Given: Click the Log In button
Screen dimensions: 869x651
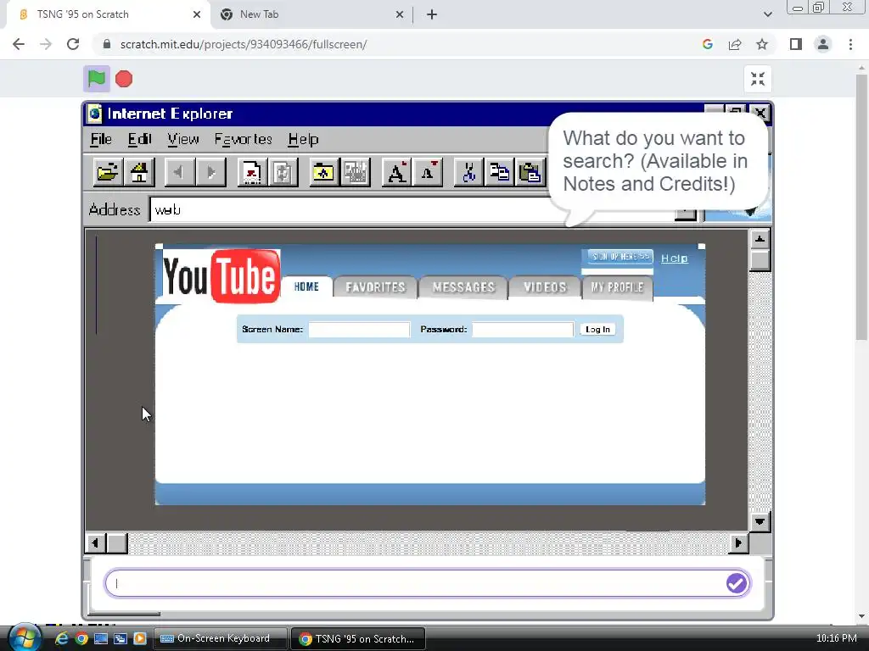Looking at the screenshot, I should click(597, 330).
